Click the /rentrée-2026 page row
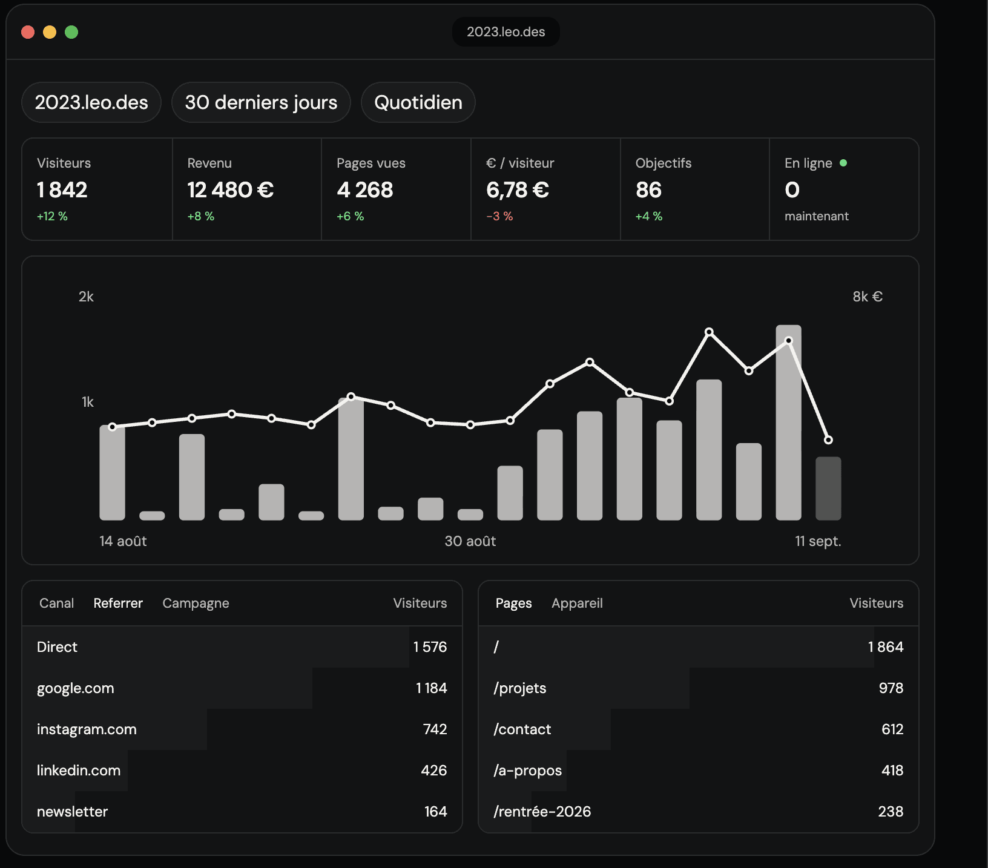Image resolution: width=988 pixels, height=868 pixels. pos(699,812)
